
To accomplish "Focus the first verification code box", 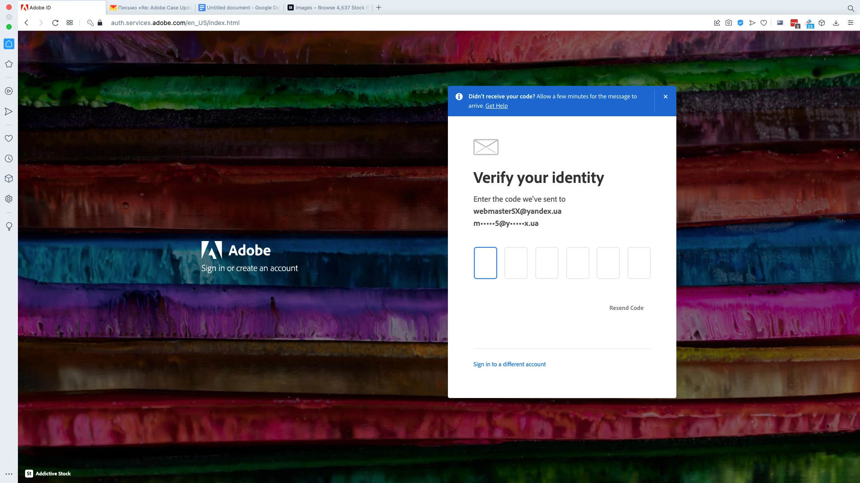I will pyautogui.click(x=486, y=263).
